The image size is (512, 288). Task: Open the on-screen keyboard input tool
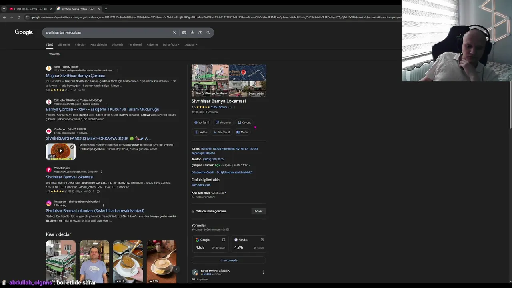(184, 32)
